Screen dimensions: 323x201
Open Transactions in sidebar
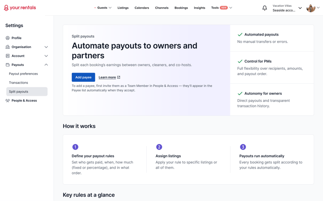(x=18, y=83)
